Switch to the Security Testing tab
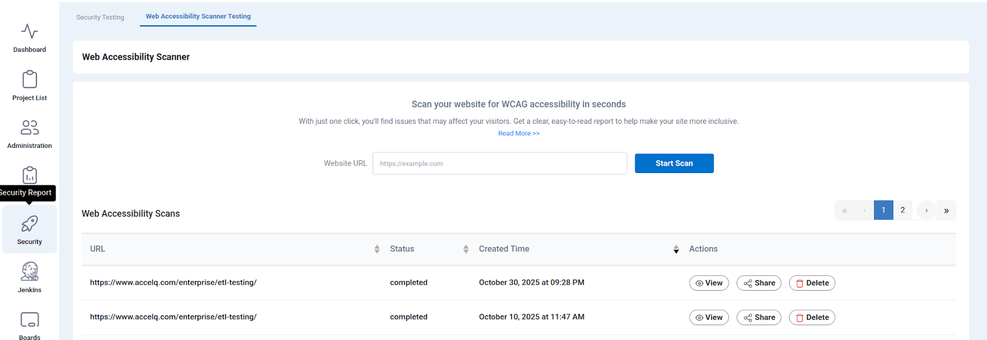Screen dimensions: 987x340 point(100,17)
